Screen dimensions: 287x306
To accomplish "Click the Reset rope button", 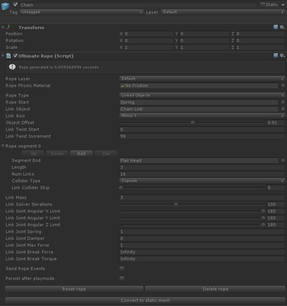I will pyautogui.click(x=74, y=289).
